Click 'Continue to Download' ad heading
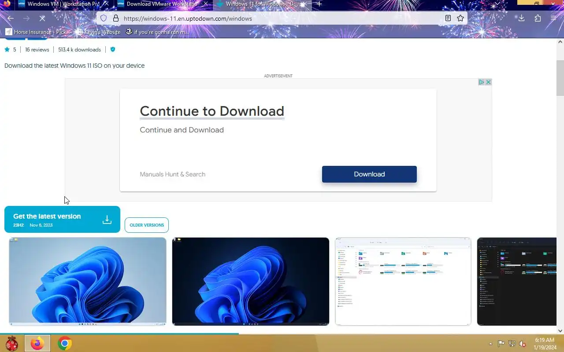 tap(212, 111)
